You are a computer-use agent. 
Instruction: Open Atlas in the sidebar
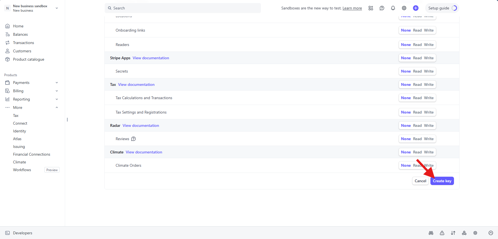(17, 139)
